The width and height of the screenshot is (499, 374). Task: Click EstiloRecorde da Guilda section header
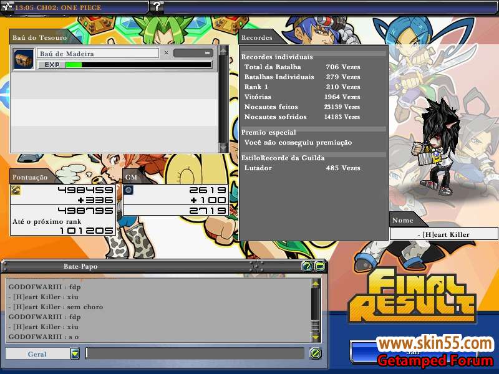coord(283,158)
